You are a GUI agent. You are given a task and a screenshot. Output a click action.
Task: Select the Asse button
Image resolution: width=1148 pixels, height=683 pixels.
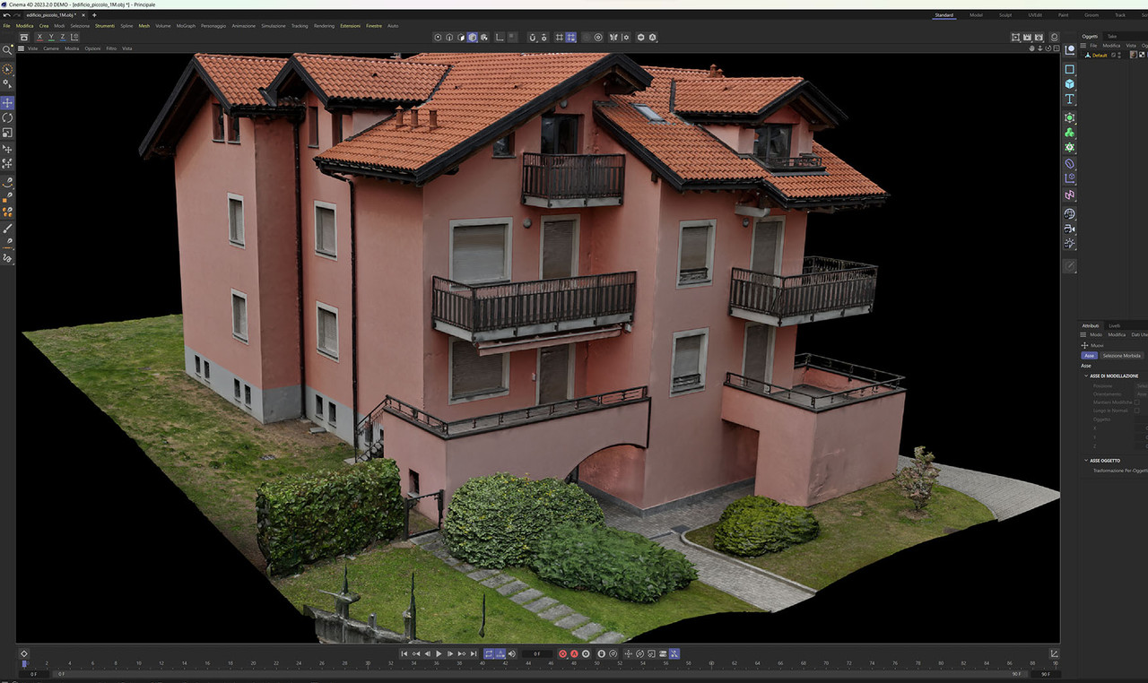(x=1089, y=356)
